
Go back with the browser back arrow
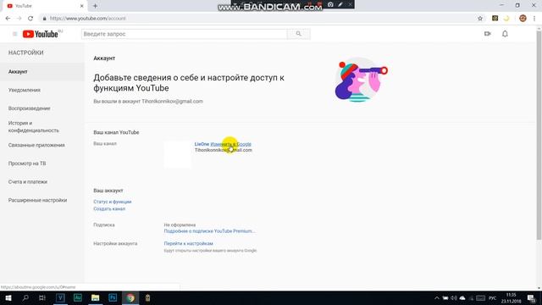coord(8,19)
